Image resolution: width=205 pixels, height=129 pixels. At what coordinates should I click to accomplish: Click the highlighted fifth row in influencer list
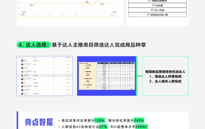pos(45,76)
